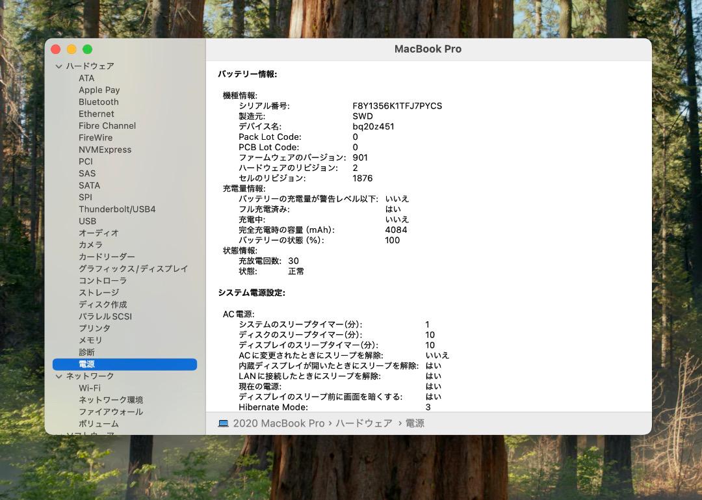Click 2020 MacBook Pro in path bar
Screen dimensions: 702x500
tap(278, 423)
